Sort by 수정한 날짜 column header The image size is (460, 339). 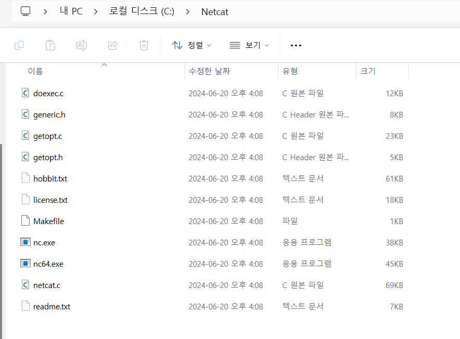(209, 71)
